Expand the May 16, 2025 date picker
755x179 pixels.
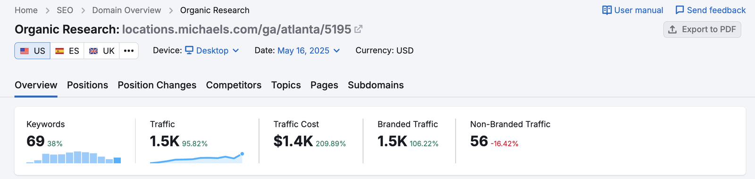309,51
